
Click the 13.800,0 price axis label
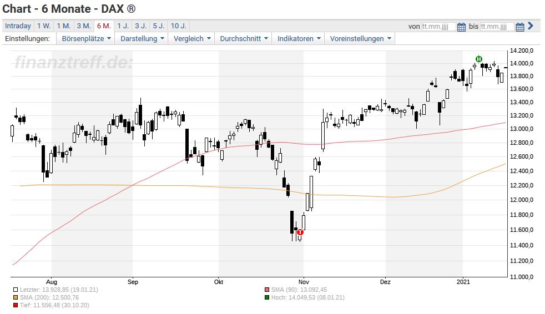pyautogui.click(x=521, y=77)
